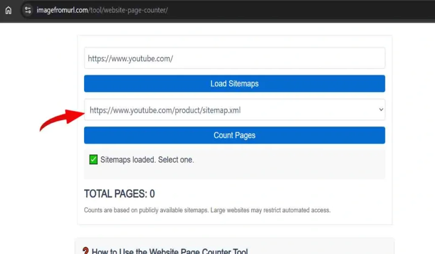
Task: Click the Count Pages button
Action: click(x=234, y=135)
